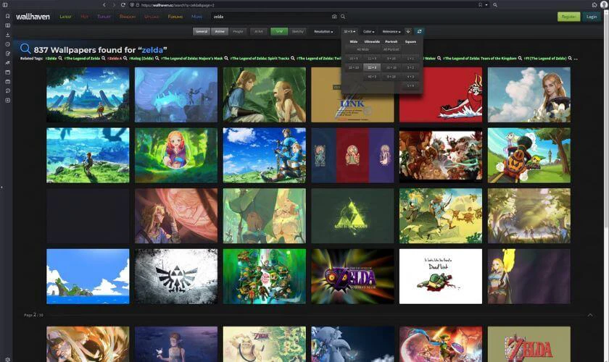
Task: Toggle the SFW purity filter
Action: click(279, 31)
